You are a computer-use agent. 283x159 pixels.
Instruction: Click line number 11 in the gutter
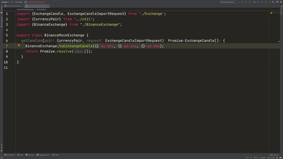(x=6, y=68)
